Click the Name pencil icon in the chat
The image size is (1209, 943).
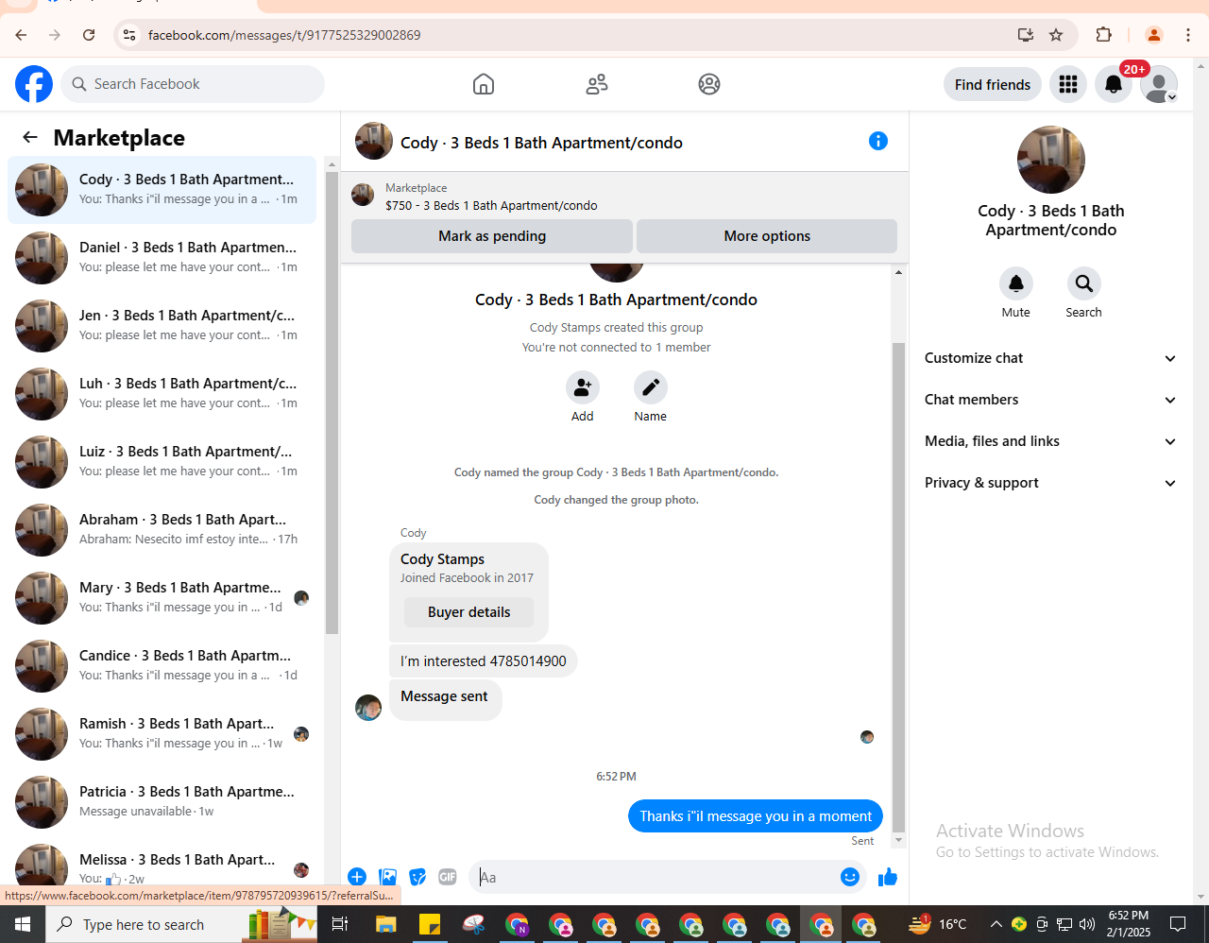click(x=651, y=387)
